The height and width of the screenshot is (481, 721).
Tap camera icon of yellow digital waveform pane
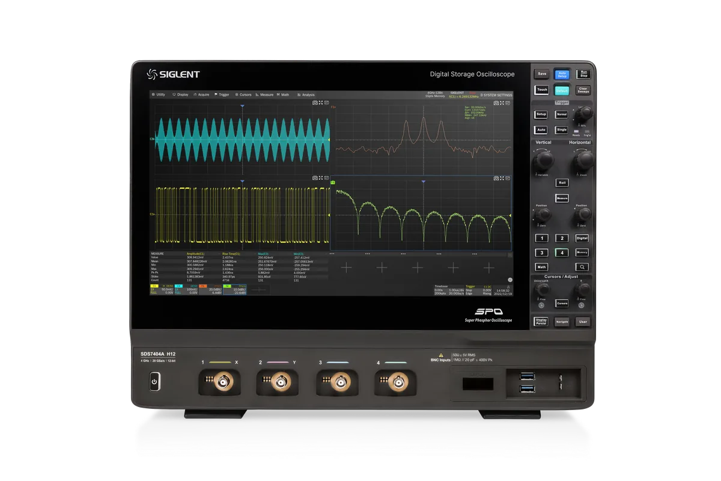point(315,178)
